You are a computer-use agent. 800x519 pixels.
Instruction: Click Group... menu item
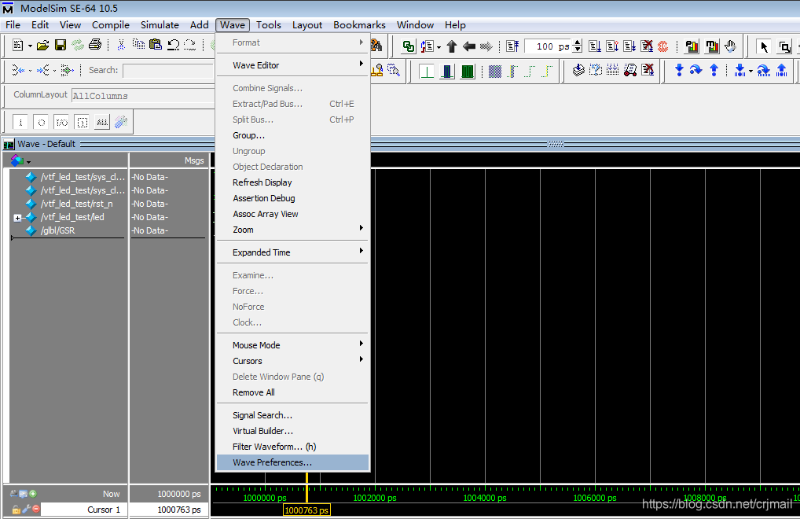point(292,135)
